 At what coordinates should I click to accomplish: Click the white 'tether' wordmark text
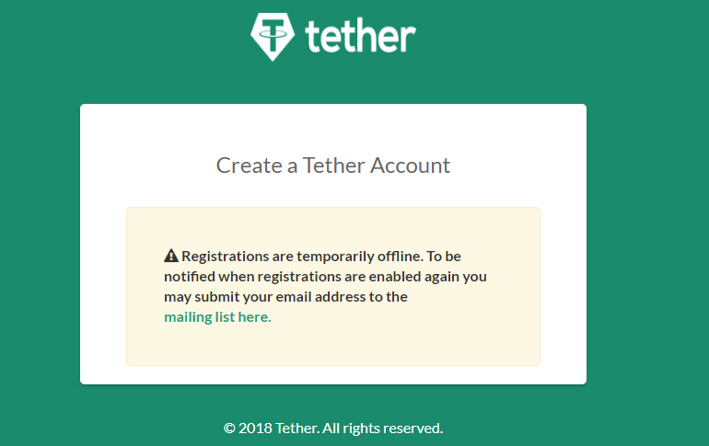[x=360, y=36]
